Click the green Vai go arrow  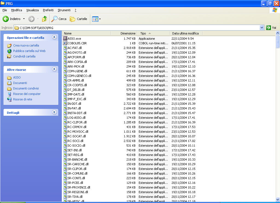click(268, 28)
